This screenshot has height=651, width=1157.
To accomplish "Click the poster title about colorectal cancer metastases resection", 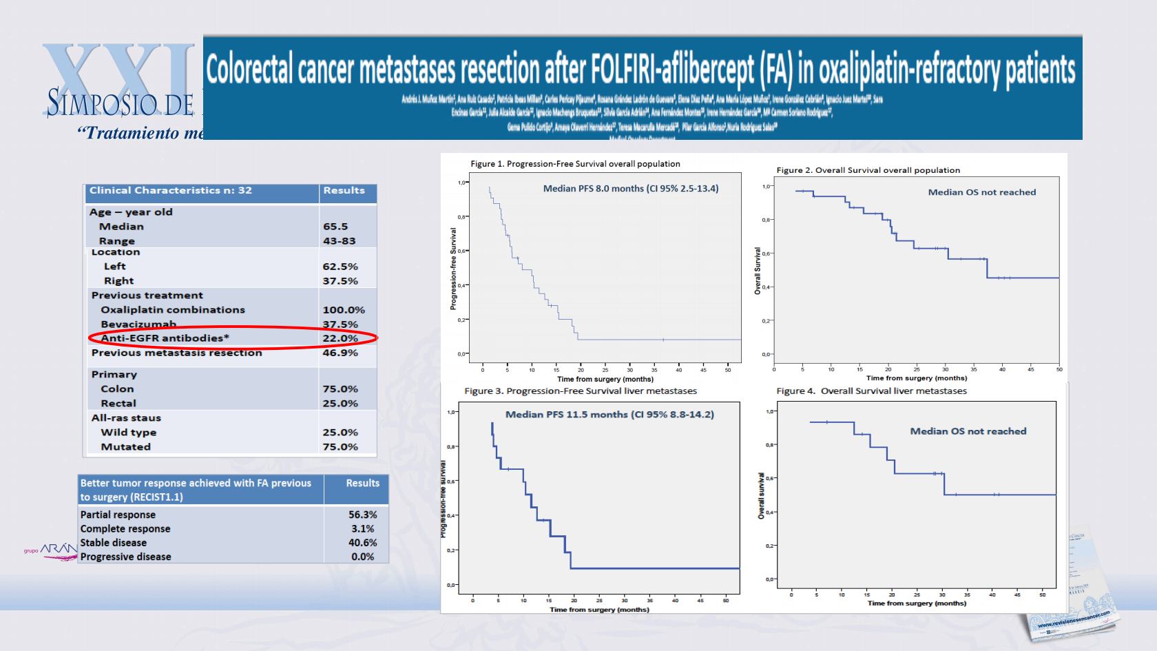I will coord(640,69).
